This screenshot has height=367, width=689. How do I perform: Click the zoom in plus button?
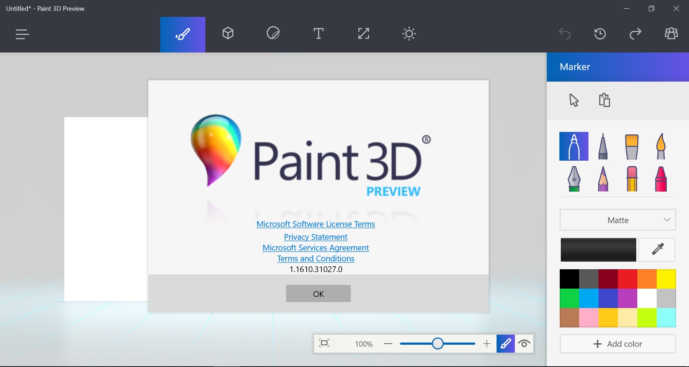[x=487, y=344]
